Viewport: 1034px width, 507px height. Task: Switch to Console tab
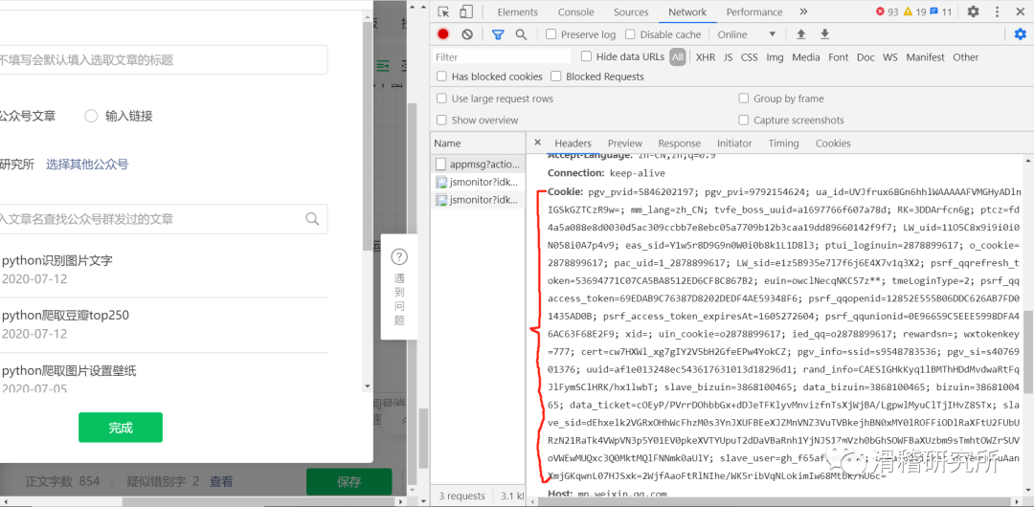pos(575,11)
